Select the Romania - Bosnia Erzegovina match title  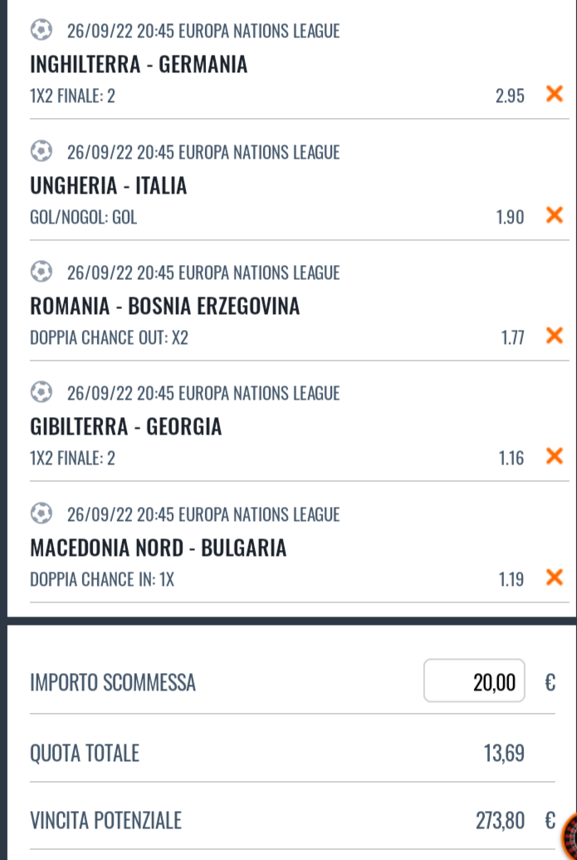click(164, 307)
